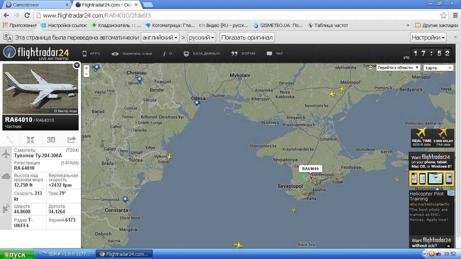Viewport: 461px width, 259px height.
Task: Open the ЧАТ menu item
Action: click(275, 54)
